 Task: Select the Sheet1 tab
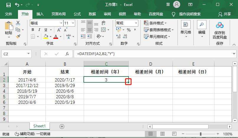pyautogui.click(x=40, y=126)
